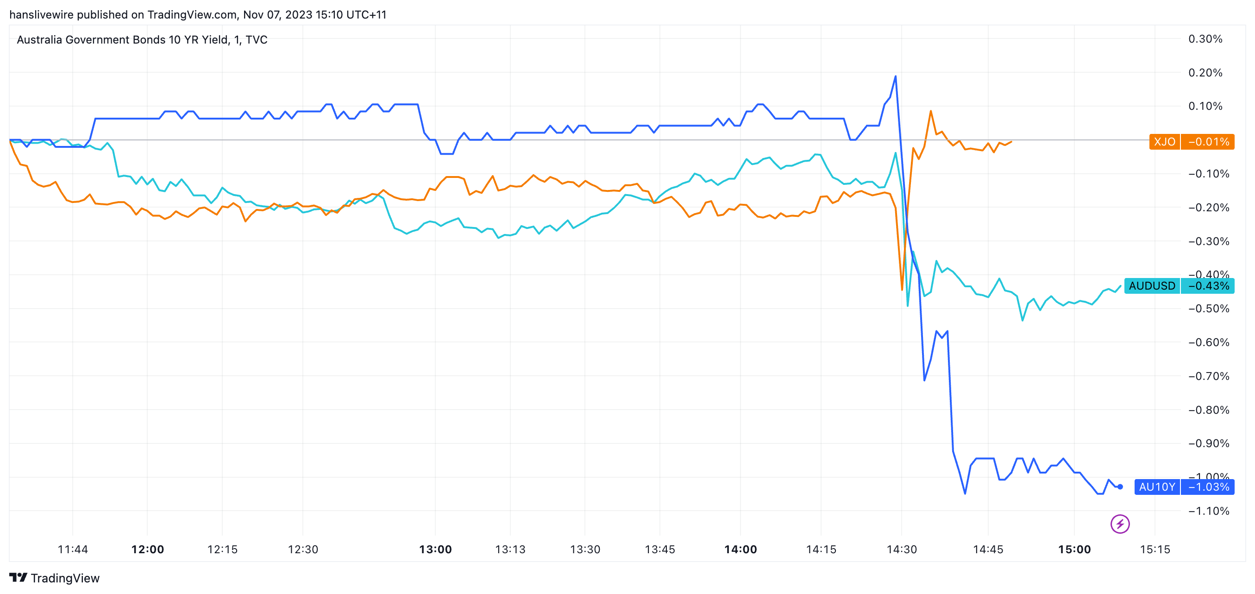1255x594 pixels.
Task: Click the AU10Y -1.03% value tag
Action: pos(1208,487)
